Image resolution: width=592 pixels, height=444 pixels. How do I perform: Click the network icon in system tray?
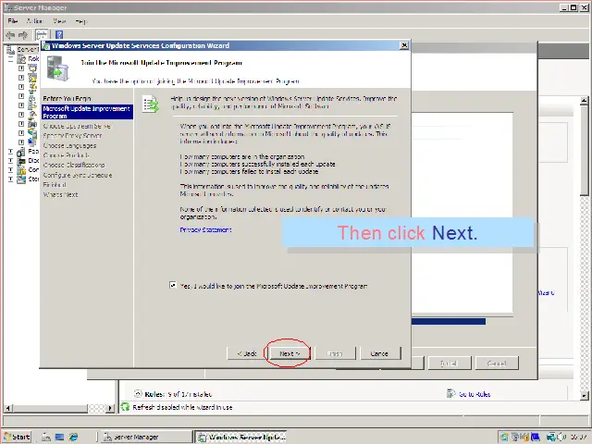point(551,437)
